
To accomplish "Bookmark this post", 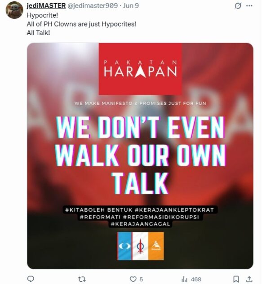I will tap(236, 279).
